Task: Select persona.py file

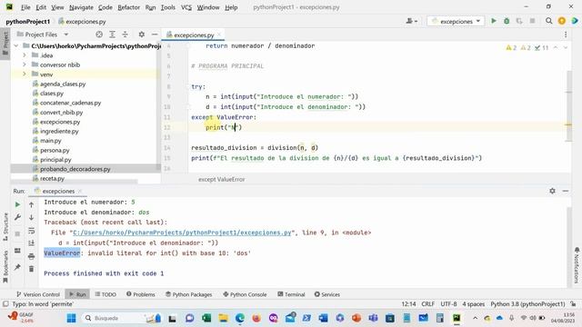Action: (55, 150)
